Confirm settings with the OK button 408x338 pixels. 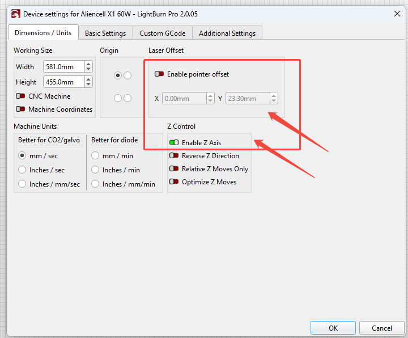tap(333, 328)
